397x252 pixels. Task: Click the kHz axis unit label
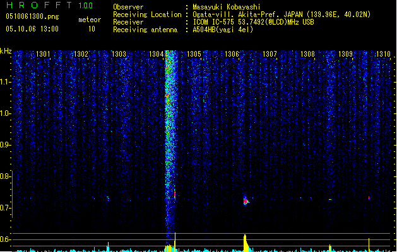click(x=6, y=51)
